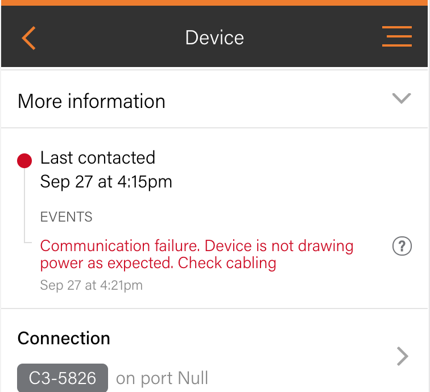Click the 'on port Null' text
Screen dimensions: 430x392
[162, 378]
